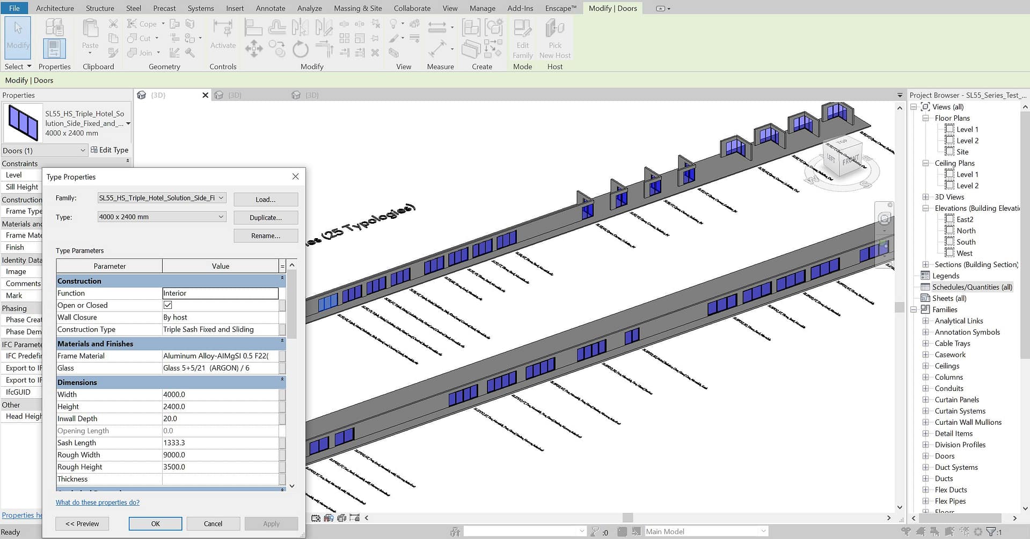Click the ViewCube navigation widget

[842, 158]
